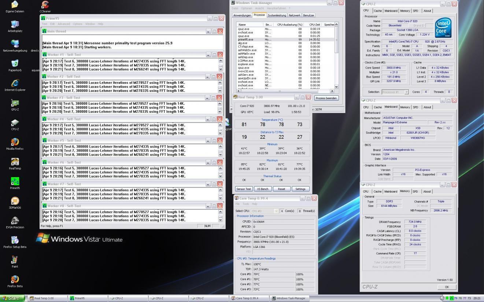Open the Paint desktop shortcut
Viewport: 484px width, 302px height.
15,262
